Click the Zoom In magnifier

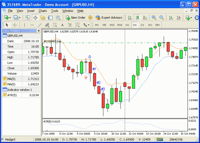pos(154,18)
